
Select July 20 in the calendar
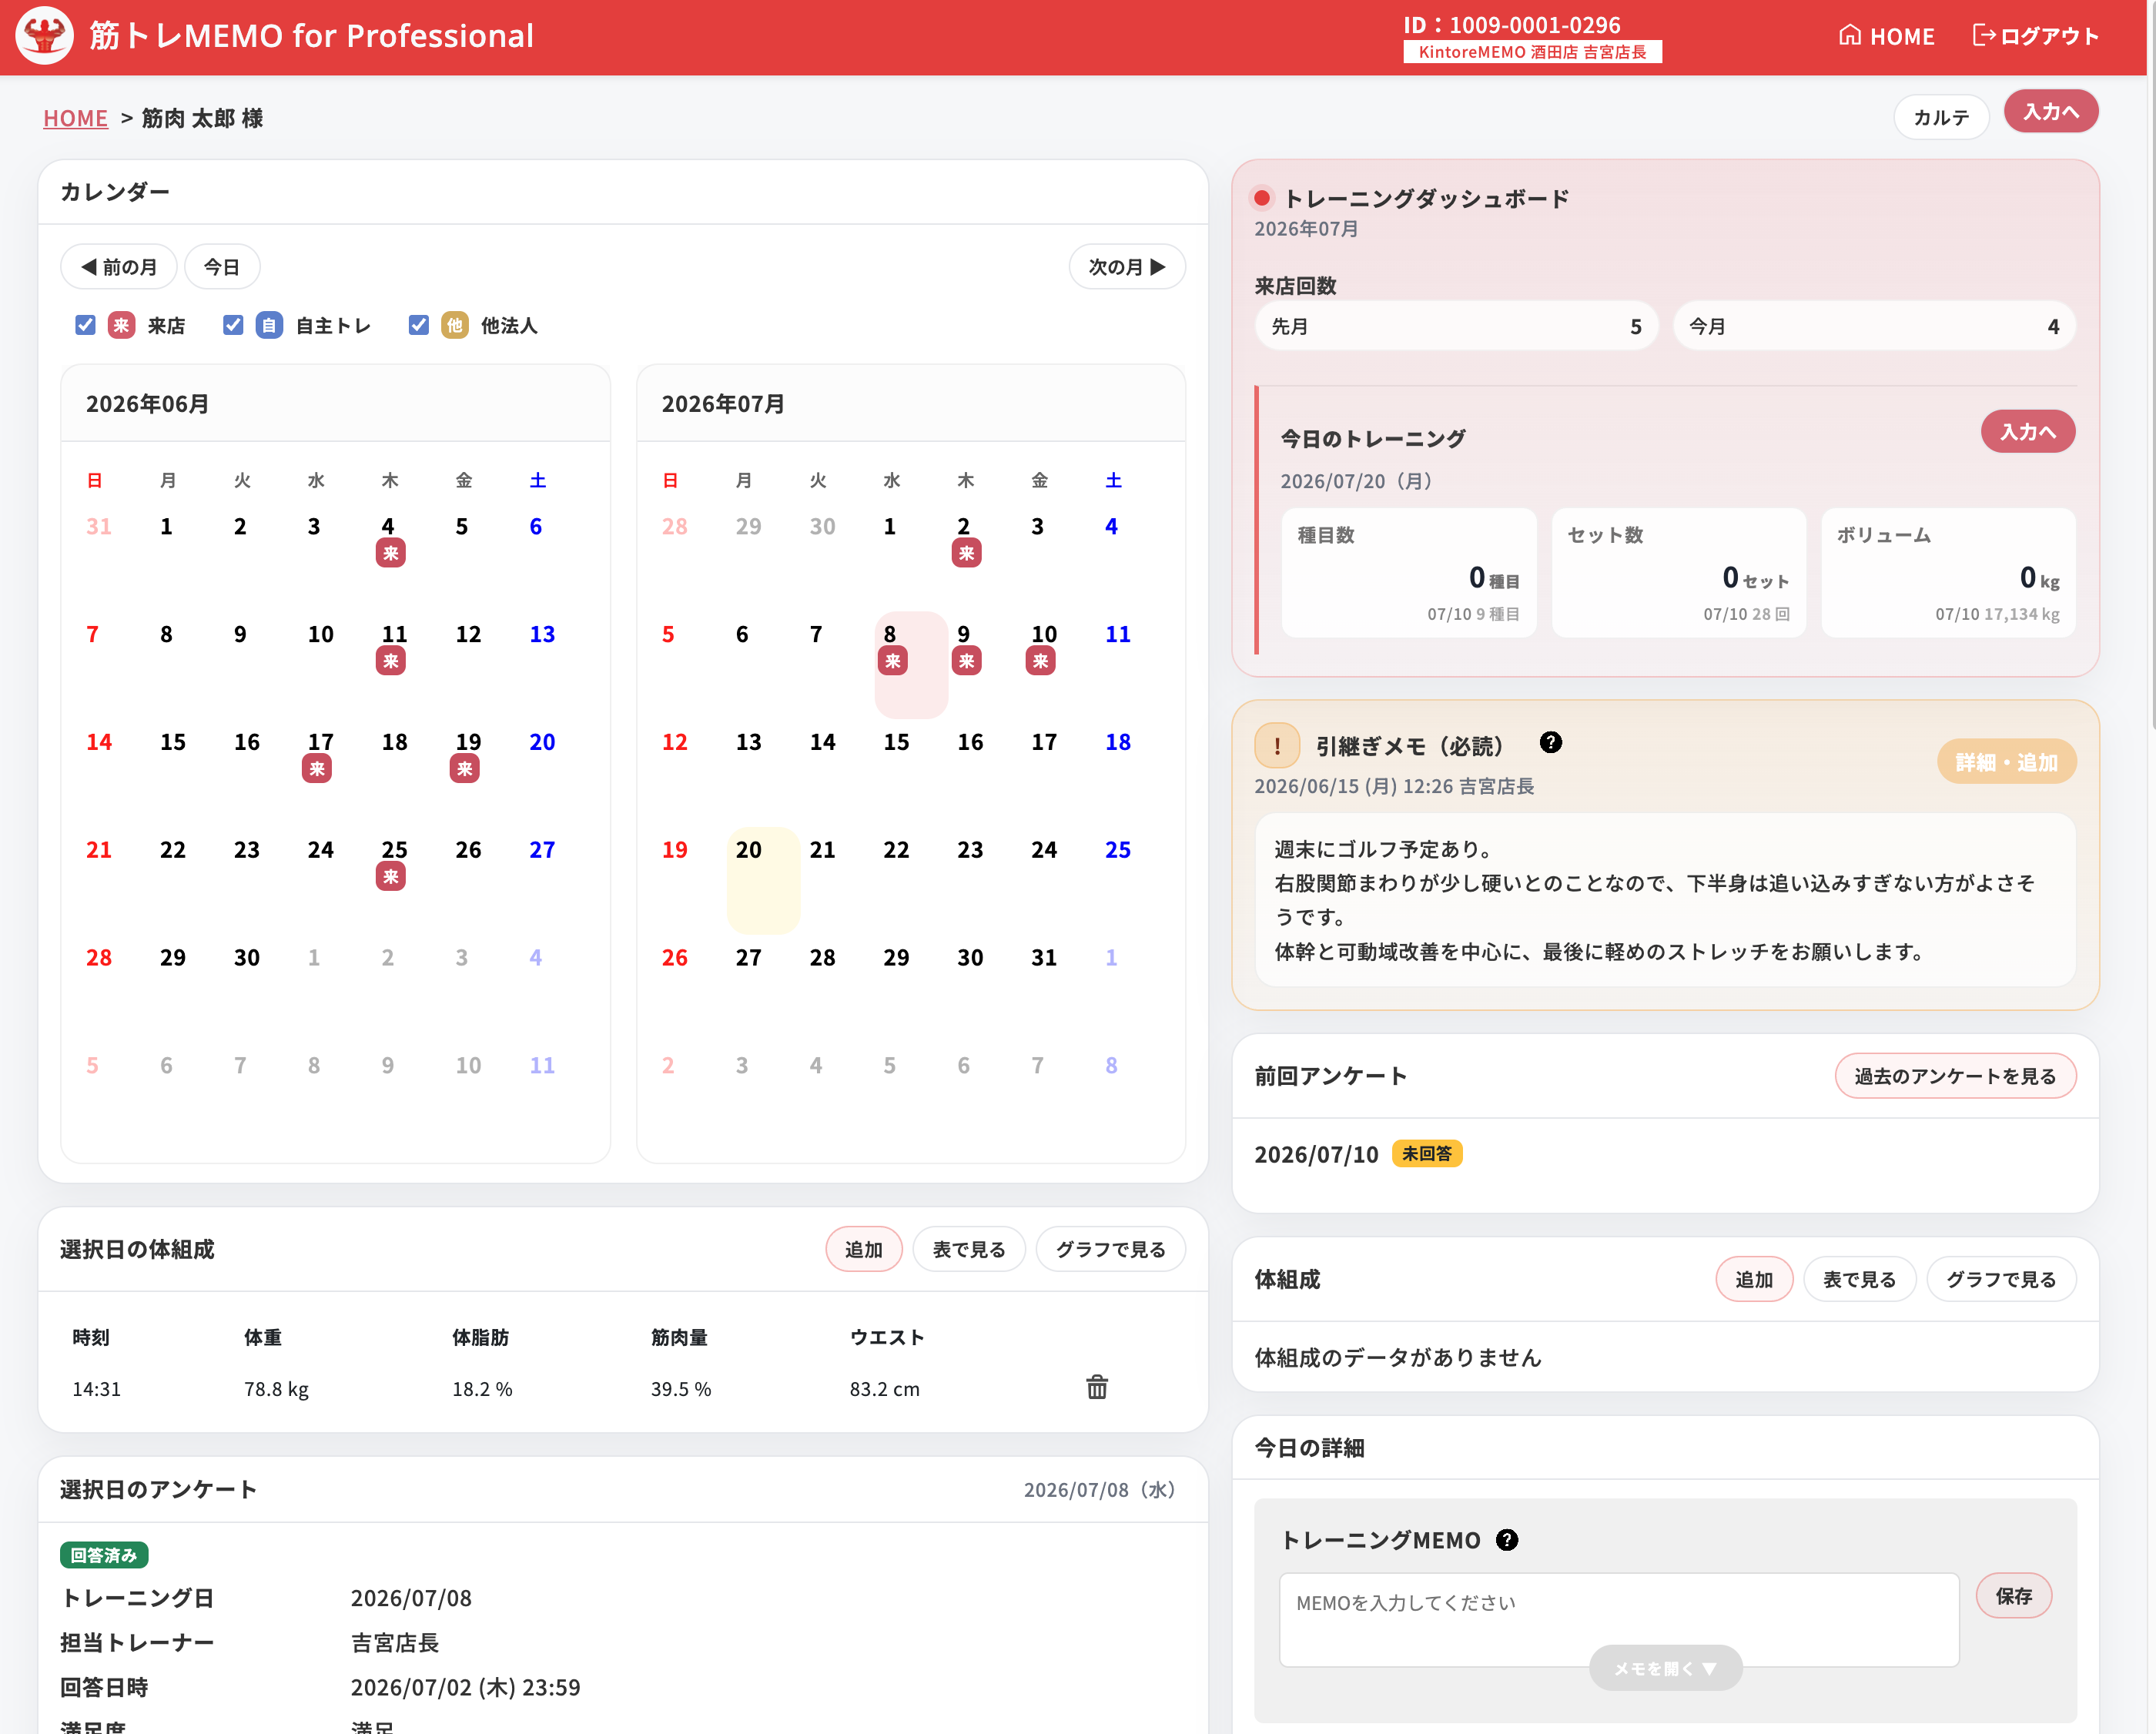coord(763,880)
